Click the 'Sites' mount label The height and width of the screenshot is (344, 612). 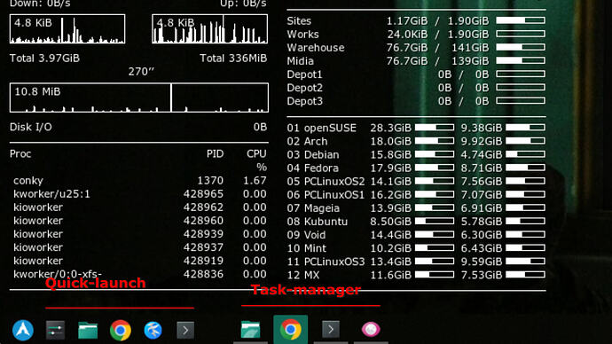click(299, 20)
